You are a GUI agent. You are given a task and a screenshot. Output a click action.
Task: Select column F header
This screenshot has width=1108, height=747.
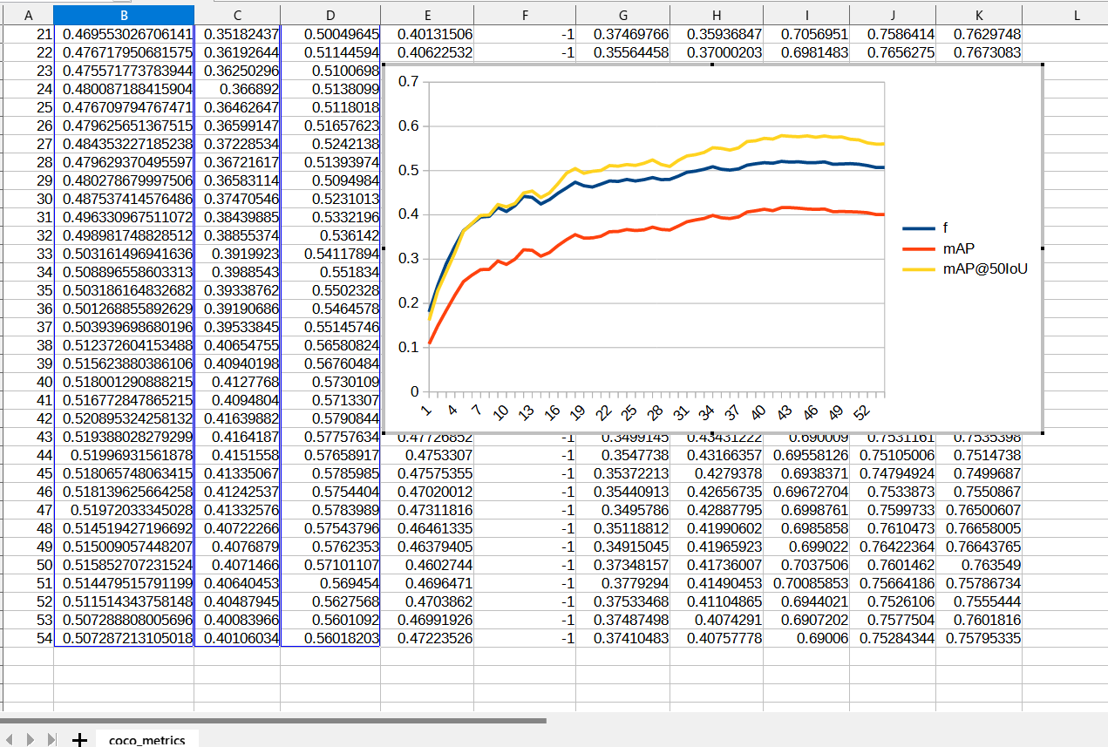pos(525,15)
